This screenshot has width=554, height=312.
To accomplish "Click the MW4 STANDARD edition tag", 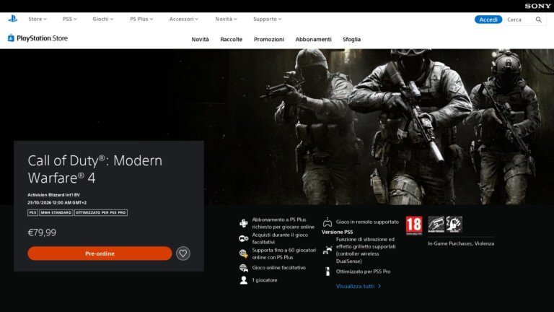I will 56,212.
